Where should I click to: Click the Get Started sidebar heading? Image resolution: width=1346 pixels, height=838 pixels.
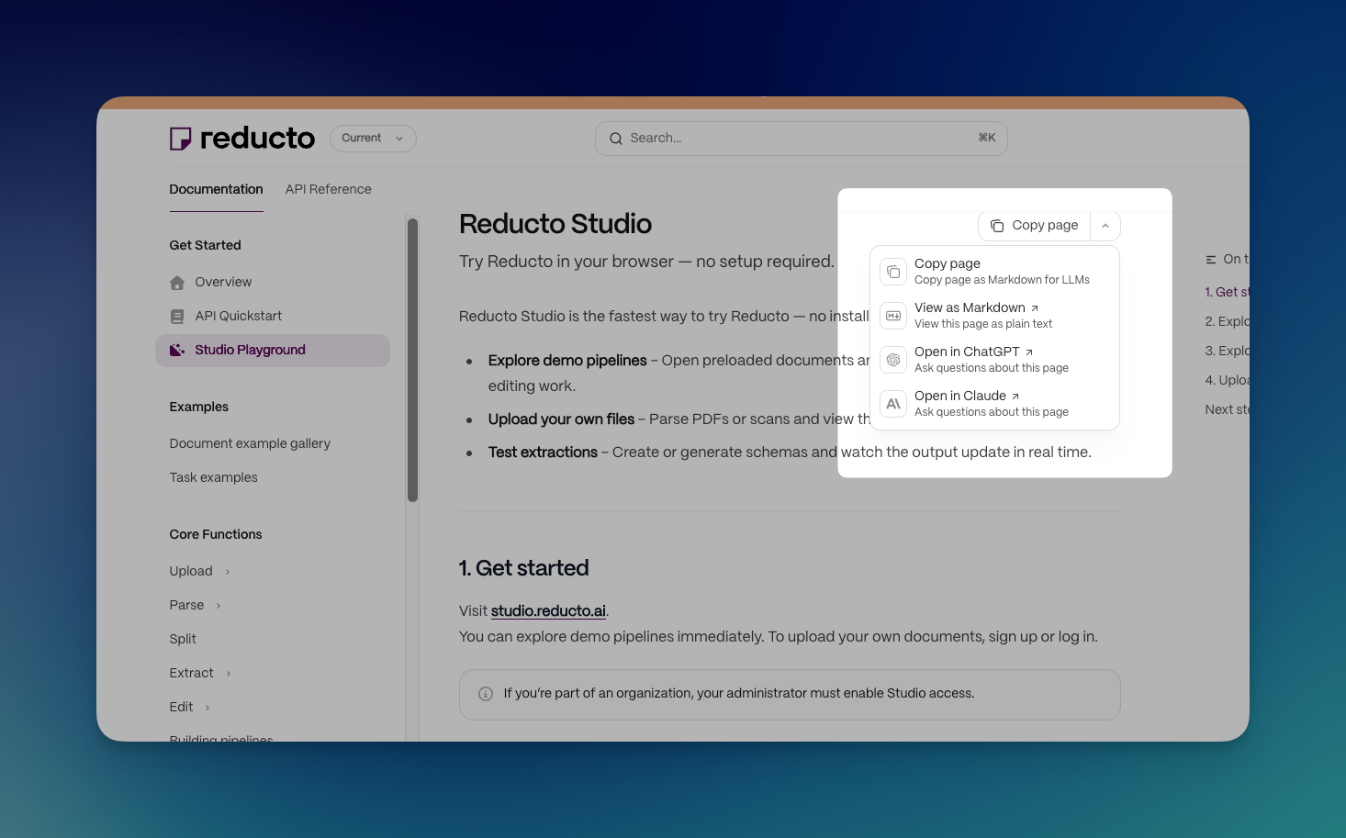pos(205,245)
